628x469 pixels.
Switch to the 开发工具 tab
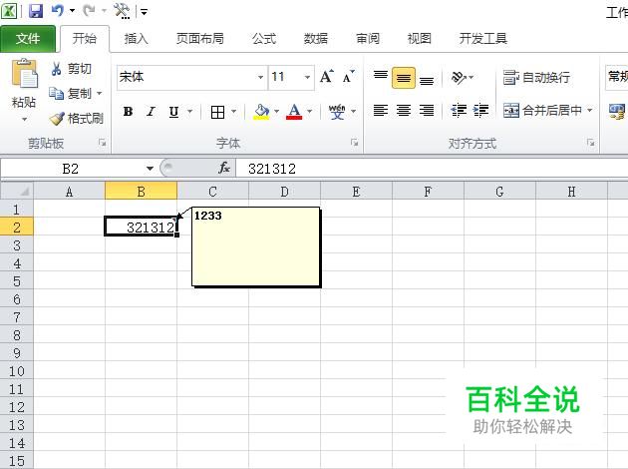click(x=483, y=39)
